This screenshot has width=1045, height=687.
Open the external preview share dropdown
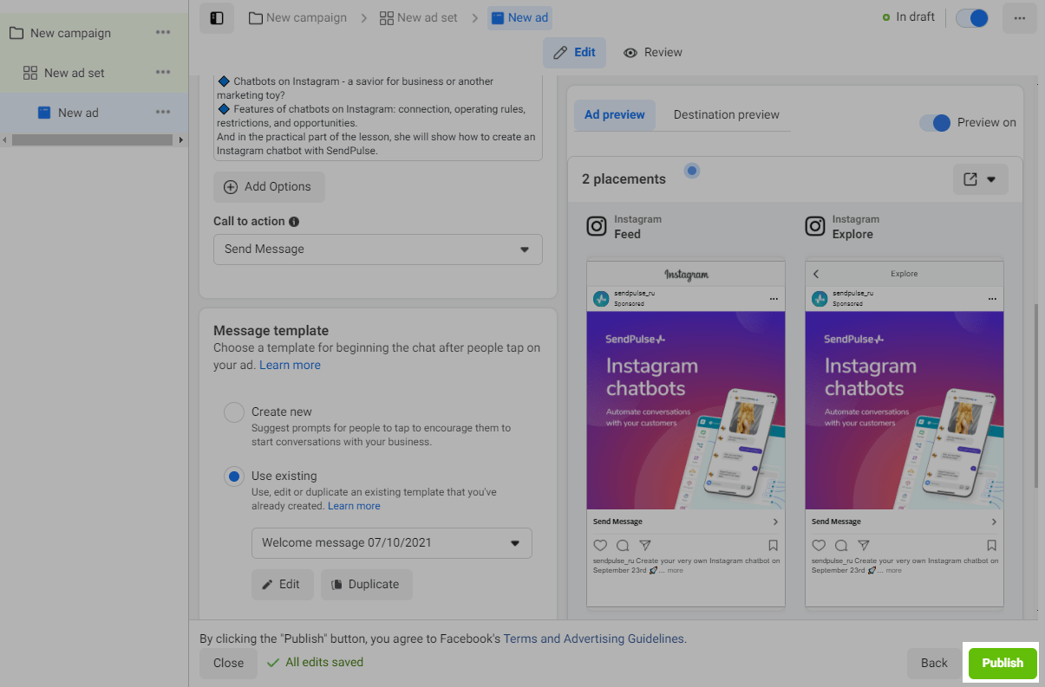(980, 179)
